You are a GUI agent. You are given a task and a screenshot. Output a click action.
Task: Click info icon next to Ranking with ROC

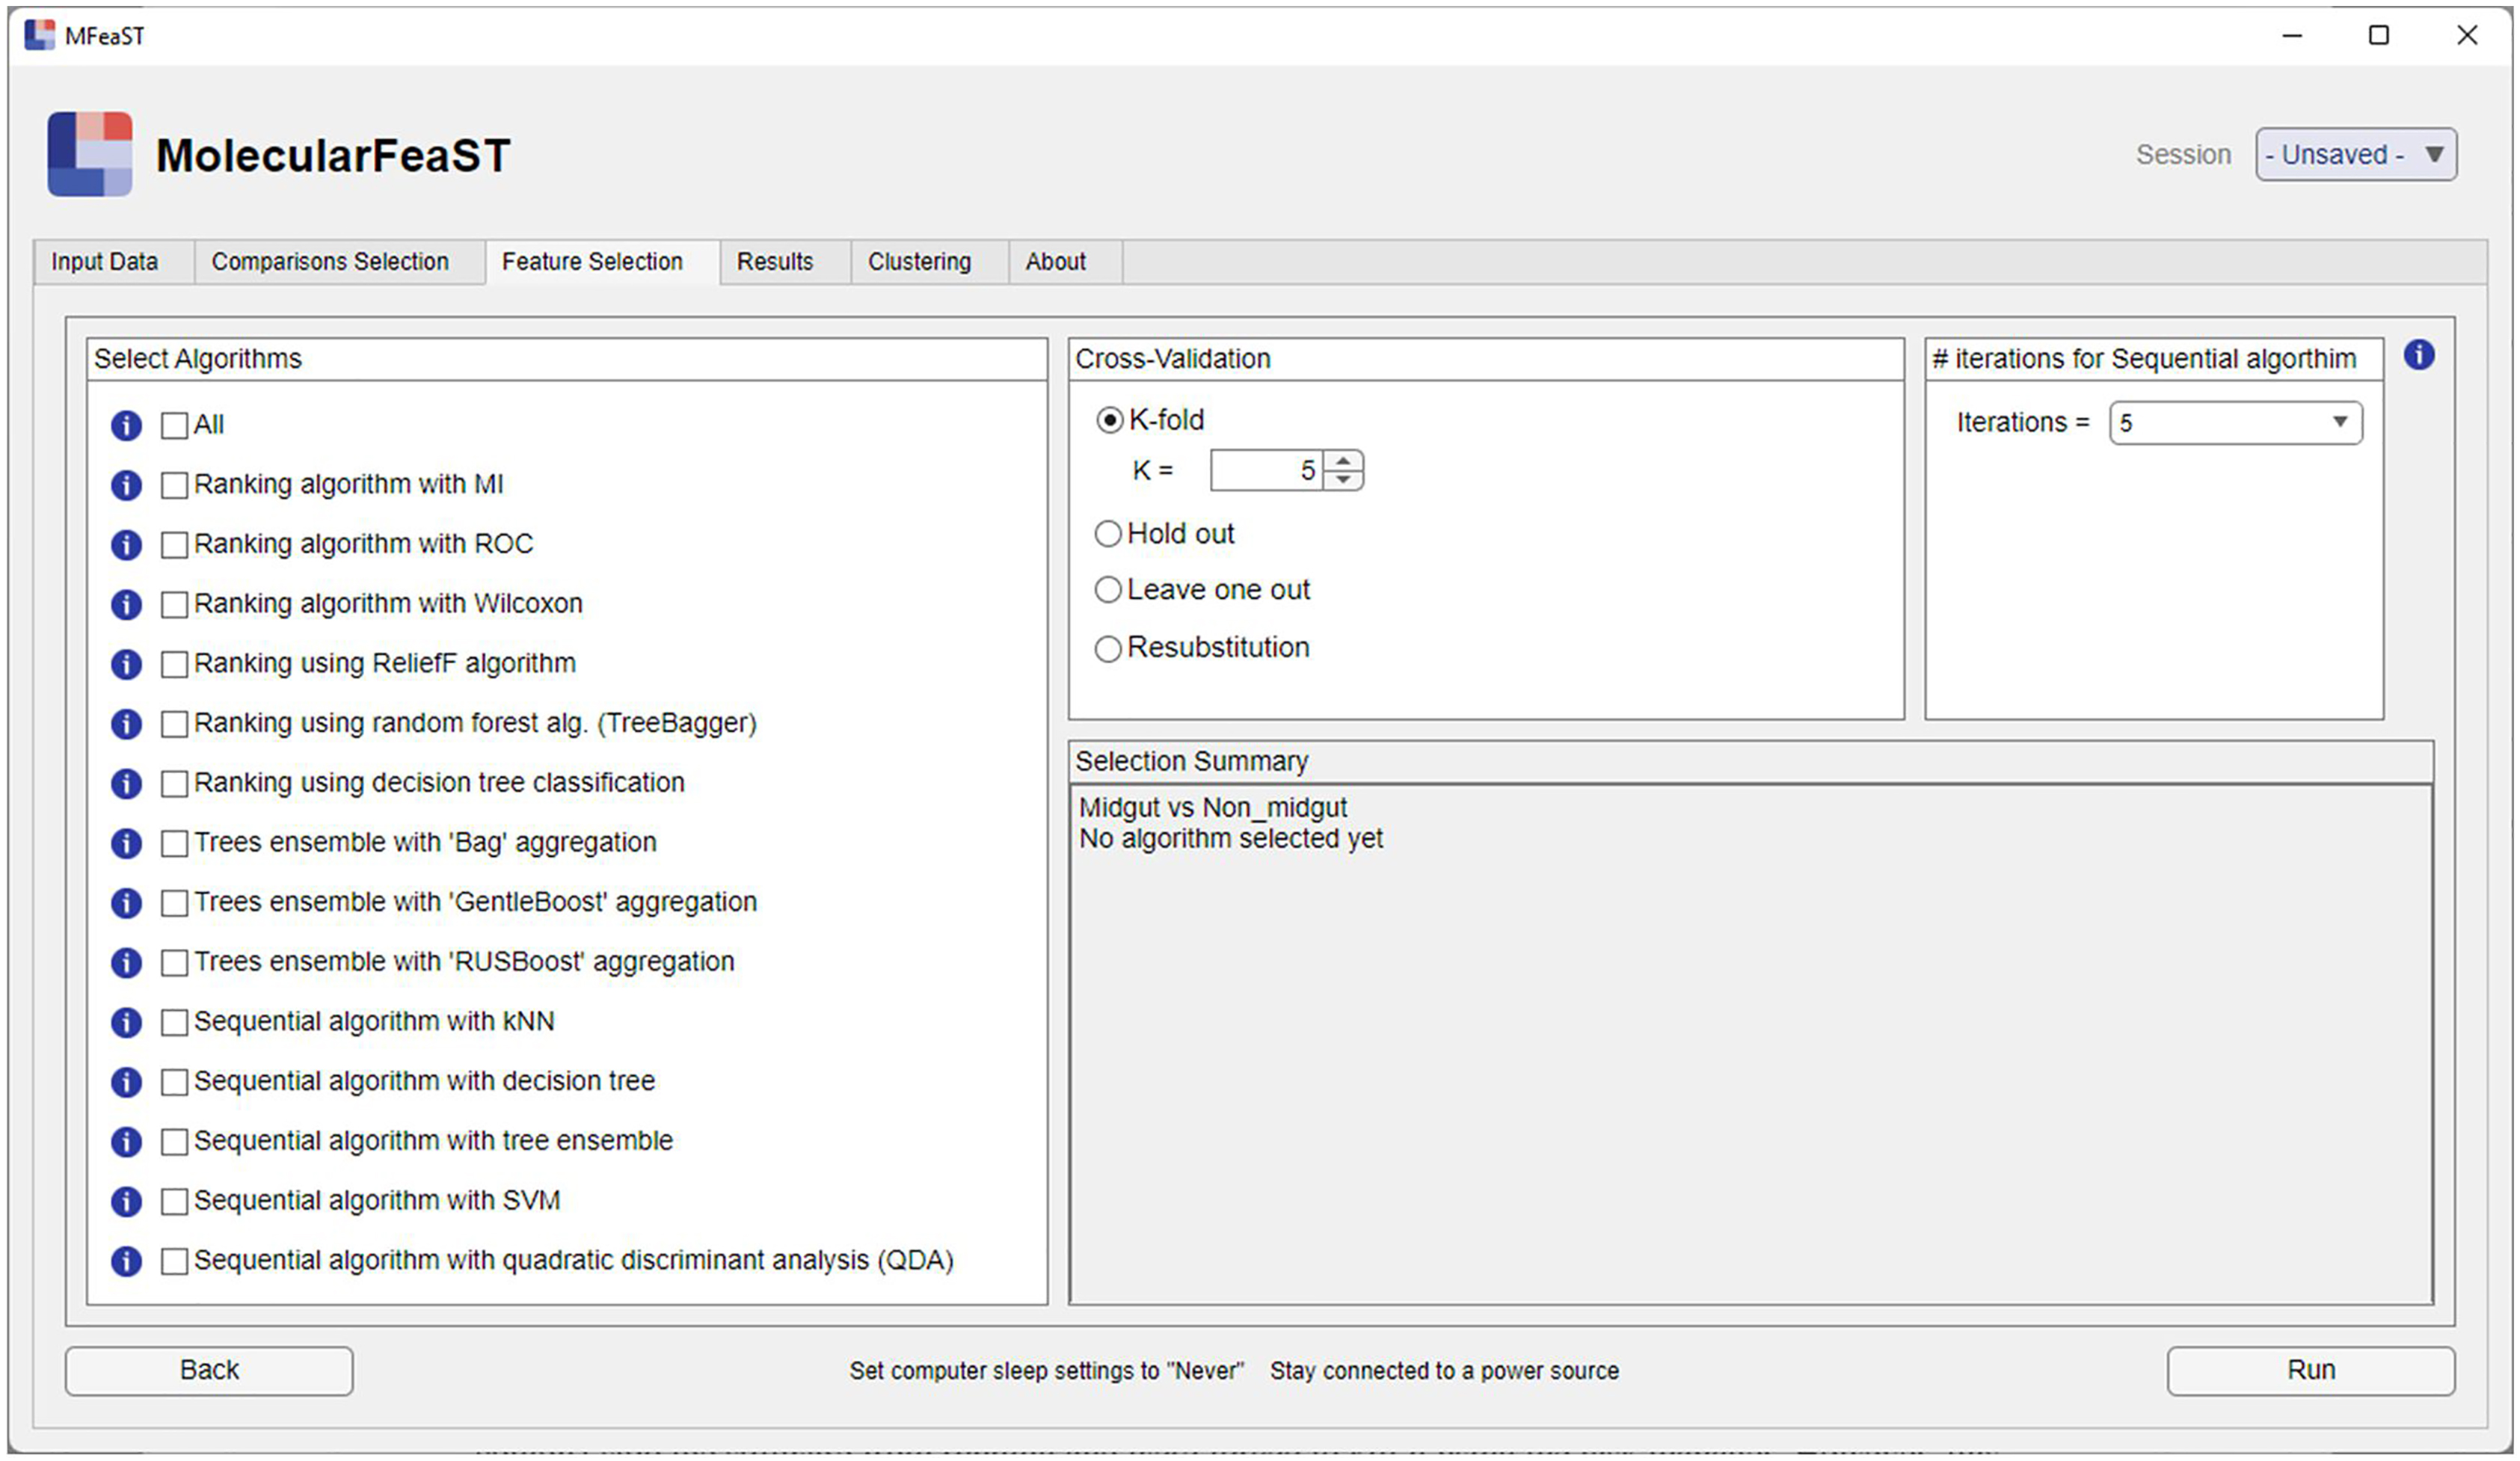coord(126,545)
